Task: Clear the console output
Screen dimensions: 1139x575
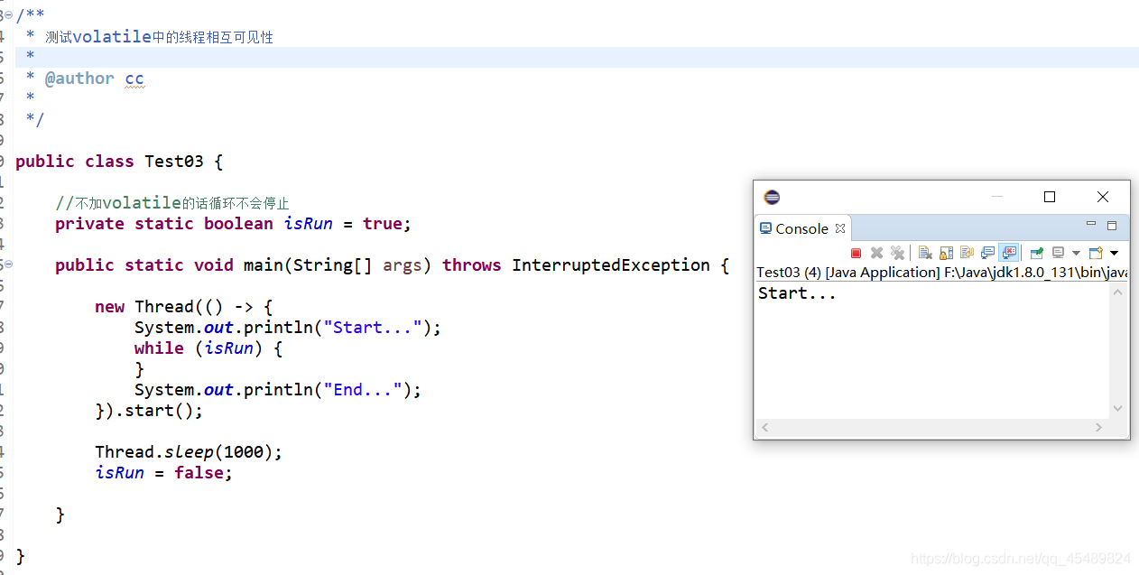Action: pos(925,253)
